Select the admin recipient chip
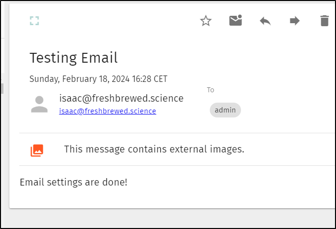 pyautogui.click(x=225, y=110)
